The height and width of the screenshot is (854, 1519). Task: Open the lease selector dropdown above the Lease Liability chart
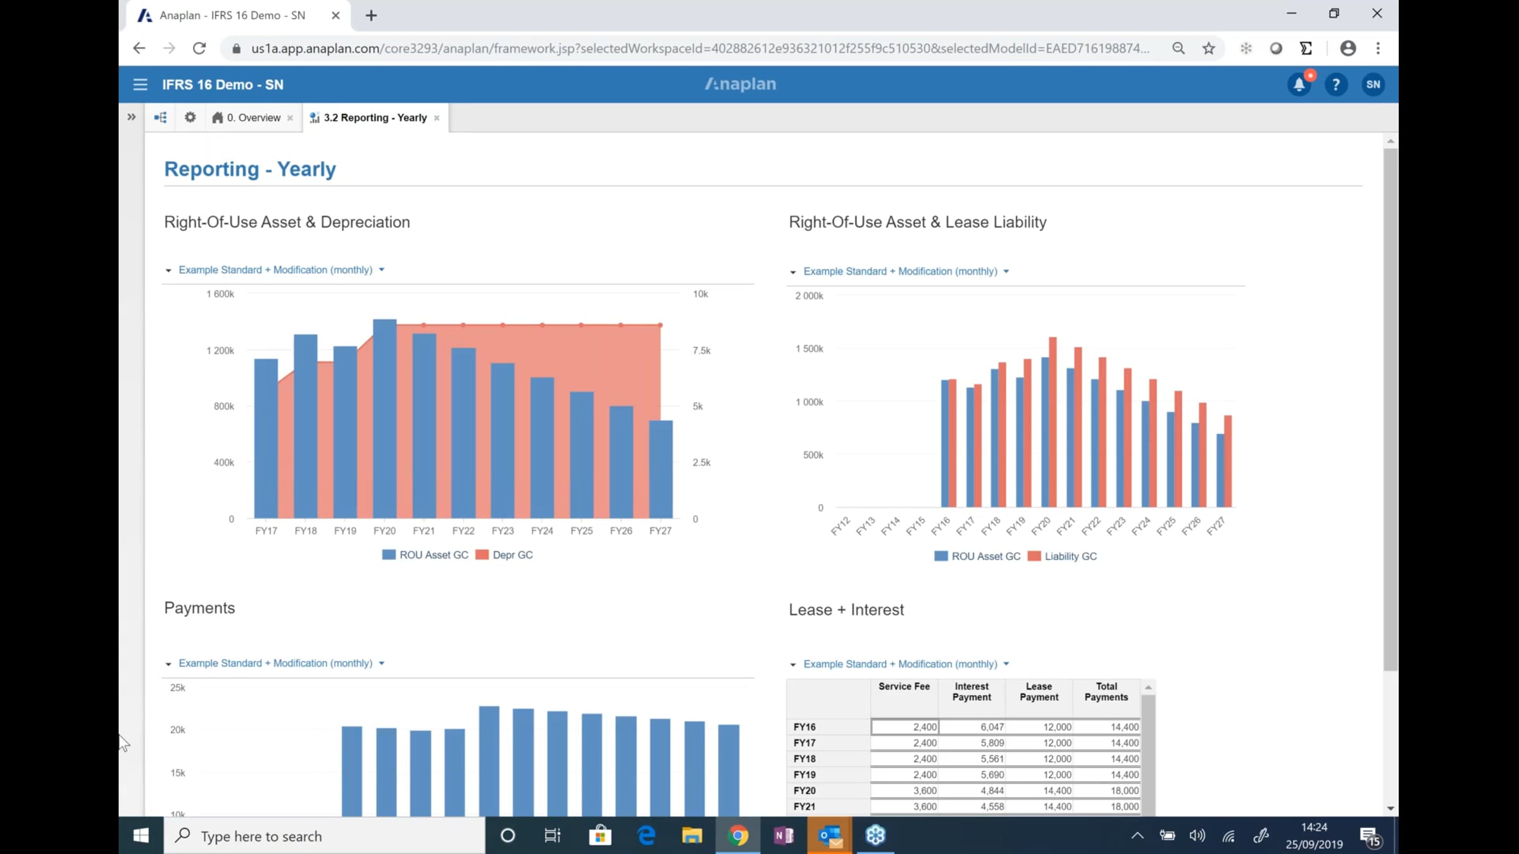pos(1006,272)
